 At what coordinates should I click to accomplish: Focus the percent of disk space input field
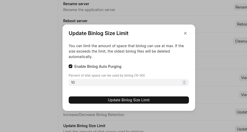[x=124, y=82]
